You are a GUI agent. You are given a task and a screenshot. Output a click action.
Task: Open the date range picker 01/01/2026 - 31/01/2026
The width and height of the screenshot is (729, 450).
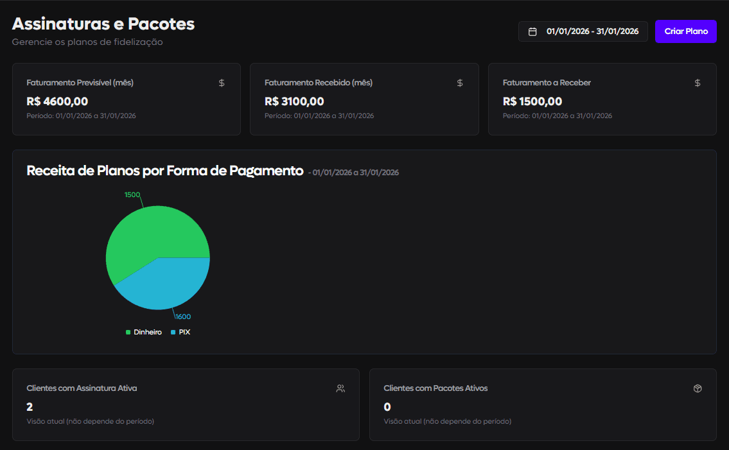pyautogui.click(x=583, y=31)
